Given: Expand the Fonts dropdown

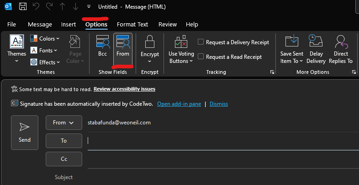Looking at the screenshot, I should coord(44,51).
